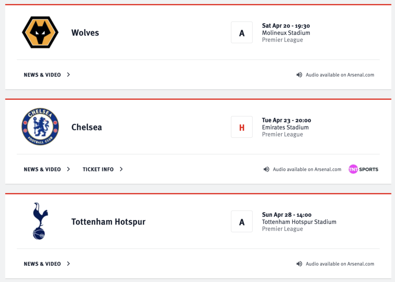Click the TNT Sports broadcaster logo
The height and width of the screenshot is (282, 395).
point(363,169)
